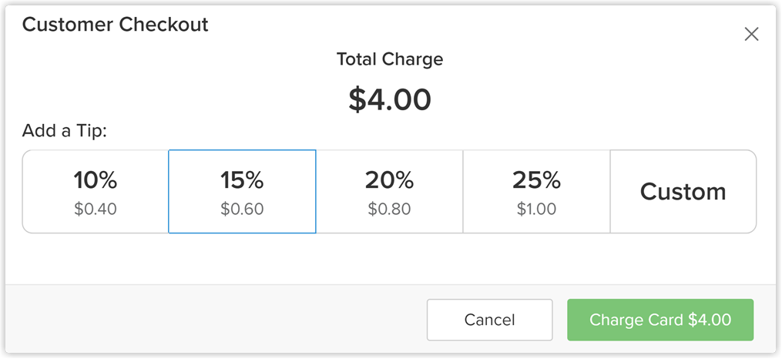Choose the 15% tip option
782x359 pixels.
coord(242,192)
